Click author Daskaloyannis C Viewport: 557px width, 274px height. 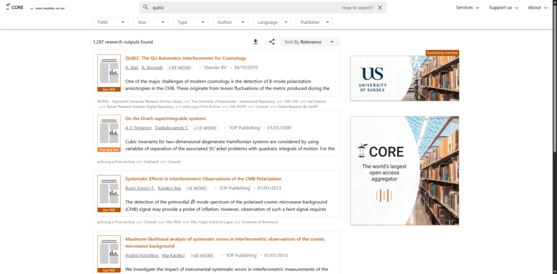[172, 128]
